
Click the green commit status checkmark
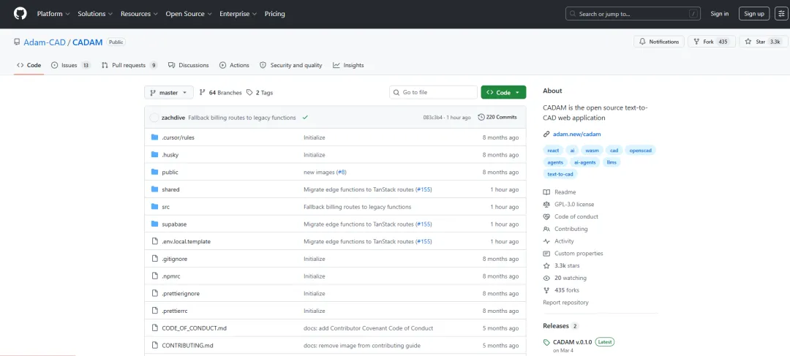[305, 118]
